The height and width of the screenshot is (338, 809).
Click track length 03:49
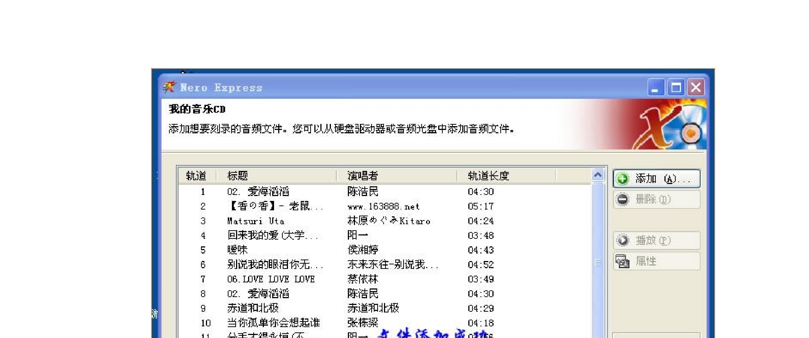pyautogui.click(x=481, y=279)
